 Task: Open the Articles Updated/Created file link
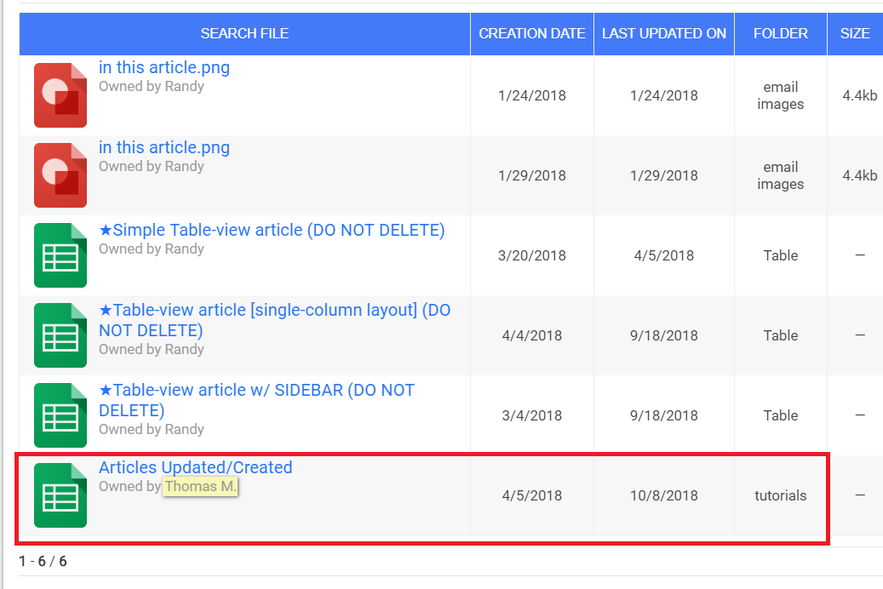pos(195,467)
